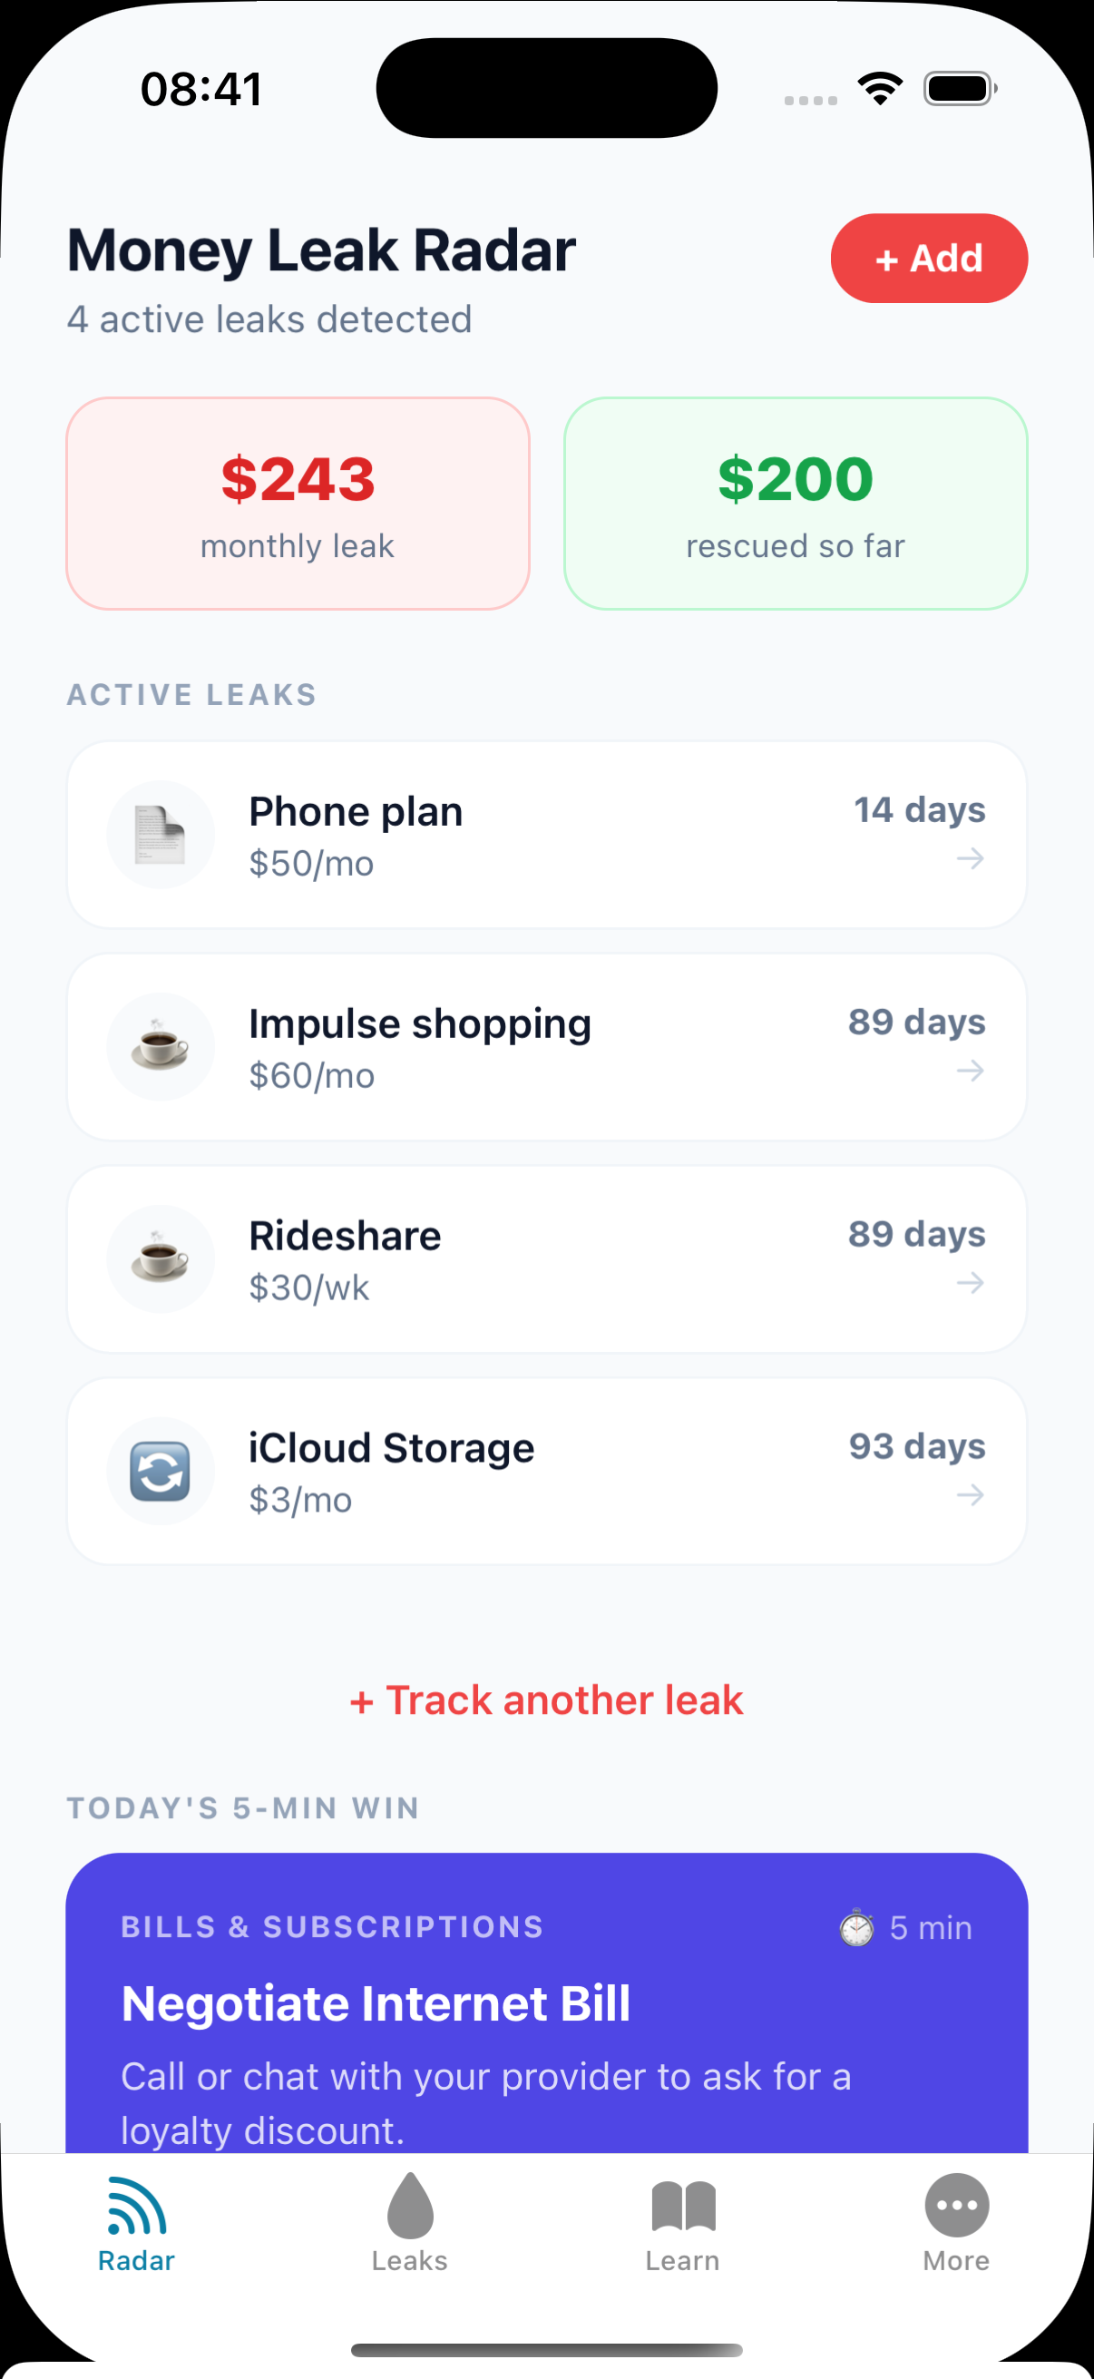Open the Leaks droplet tab

pos(410,2206)
